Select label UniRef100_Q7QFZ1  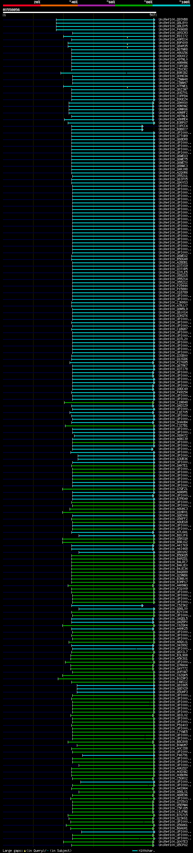(173, 489)
